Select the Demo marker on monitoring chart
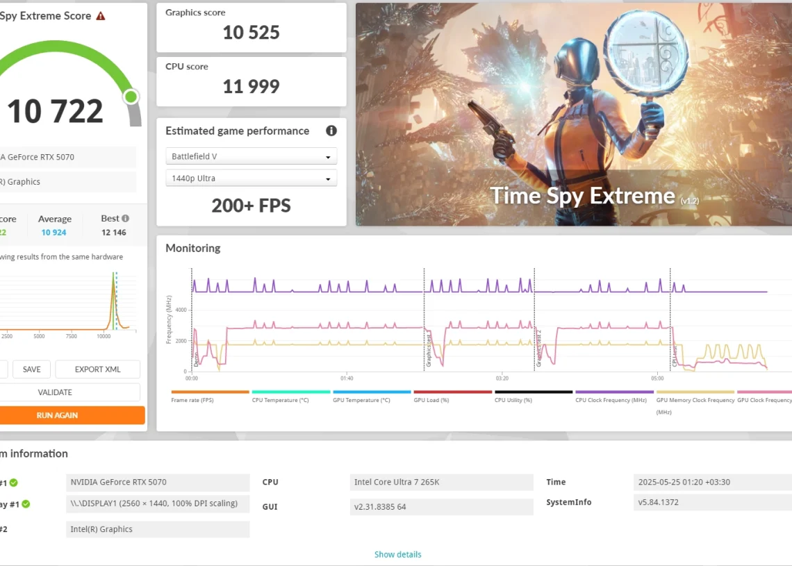 coord(196,360)
